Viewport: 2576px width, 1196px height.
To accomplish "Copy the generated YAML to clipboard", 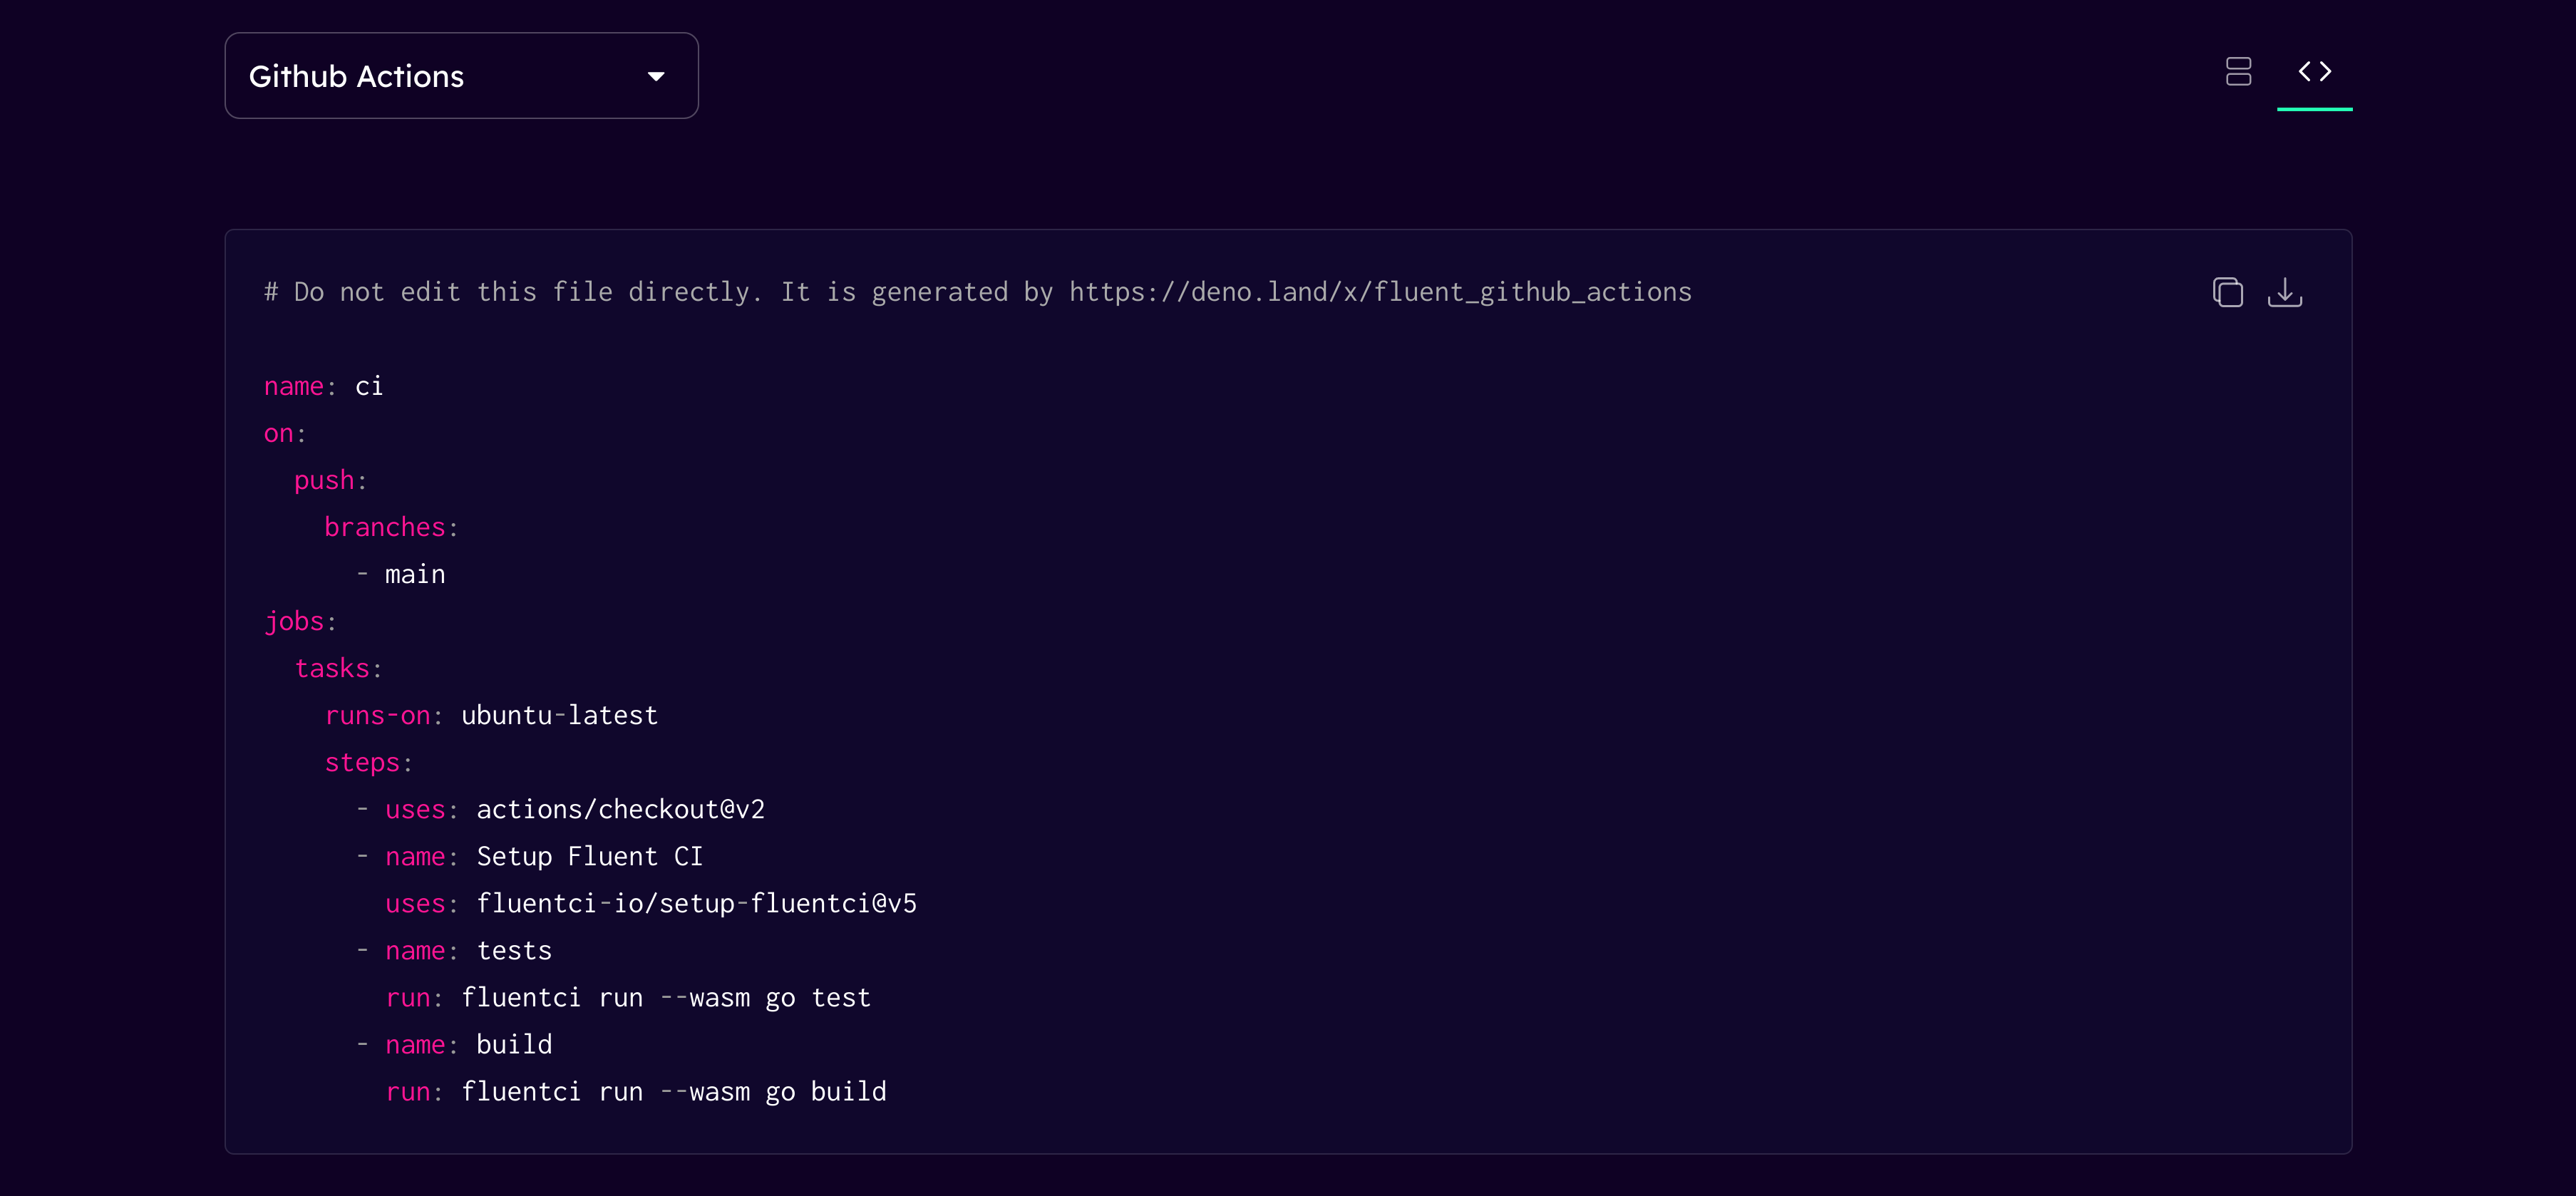I will point(2227,292).
